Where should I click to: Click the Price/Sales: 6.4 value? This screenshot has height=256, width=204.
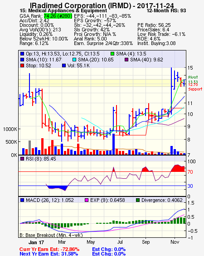tap(153, 30)
